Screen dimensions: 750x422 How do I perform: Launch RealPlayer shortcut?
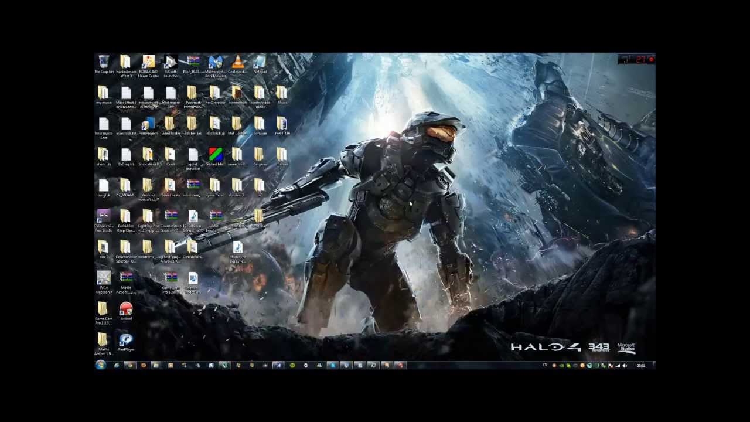[x=126, y=341]
